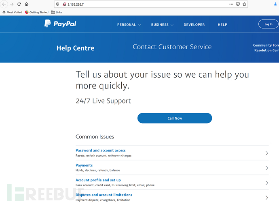This screenshot has height=204, width=279.
Task: Click the browser back arrow
Action: [x=4, y=4]
